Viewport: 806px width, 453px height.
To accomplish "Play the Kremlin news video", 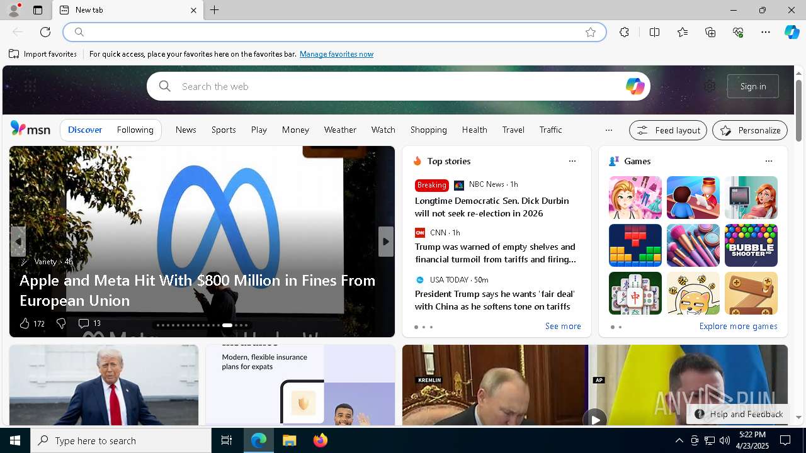I will click(x=594, y=418).
